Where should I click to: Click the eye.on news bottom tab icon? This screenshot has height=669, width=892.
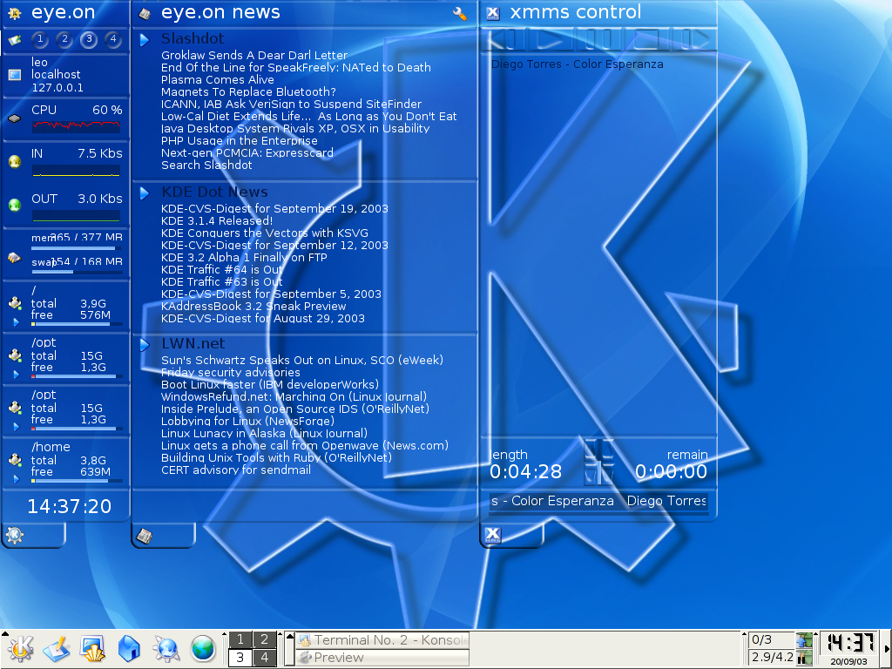tap(145, 536)
